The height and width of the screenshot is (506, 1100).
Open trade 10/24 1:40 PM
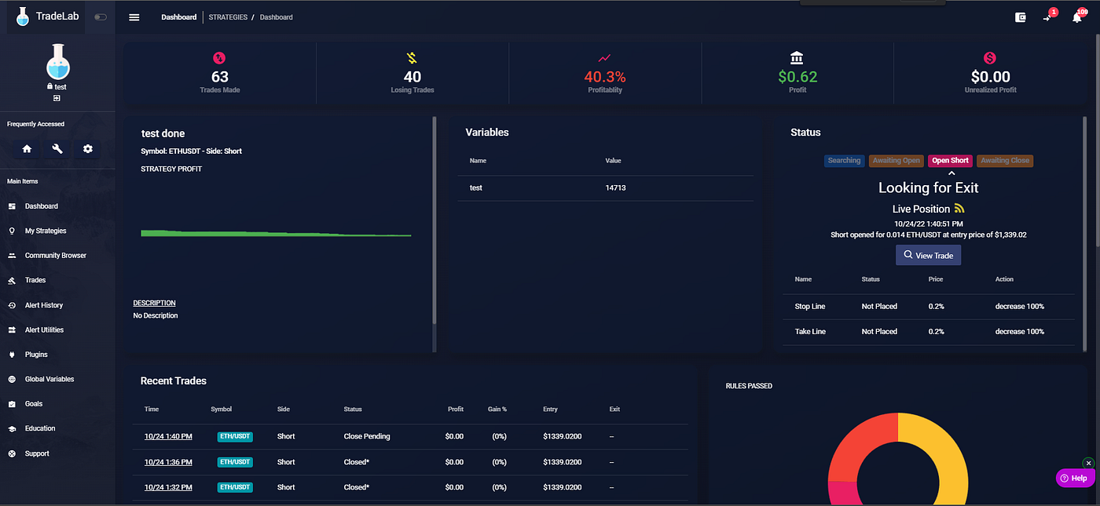point(167,436)
